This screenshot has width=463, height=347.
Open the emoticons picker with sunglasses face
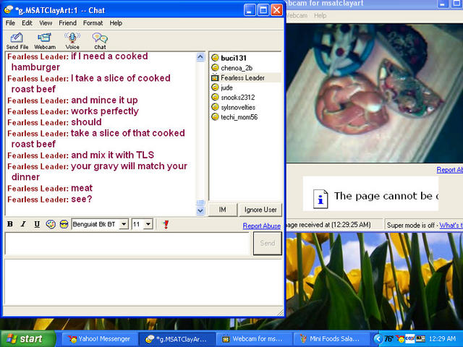click(x=64, y=224)
